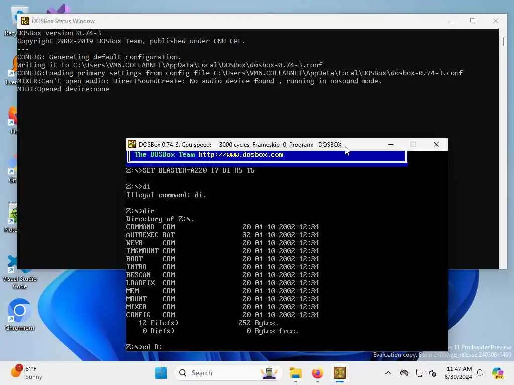Maximize the DOSBox Status Window
This screenshot has height=385, width=514.
click(x=473, y=21)
